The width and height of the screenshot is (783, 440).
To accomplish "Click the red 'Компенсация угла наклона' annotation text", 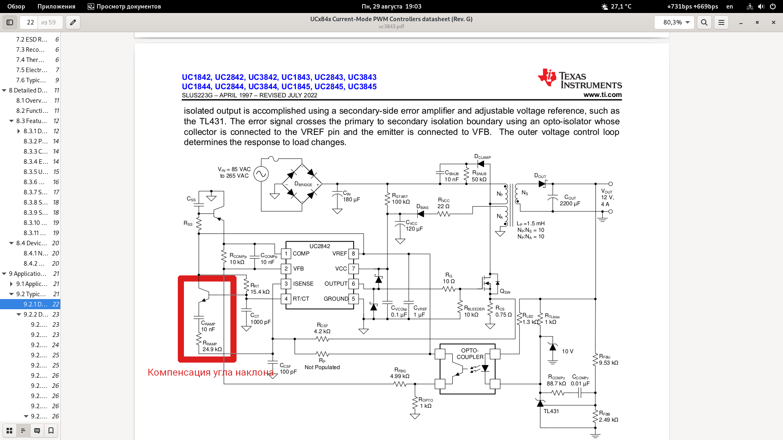I will [210, 372].
